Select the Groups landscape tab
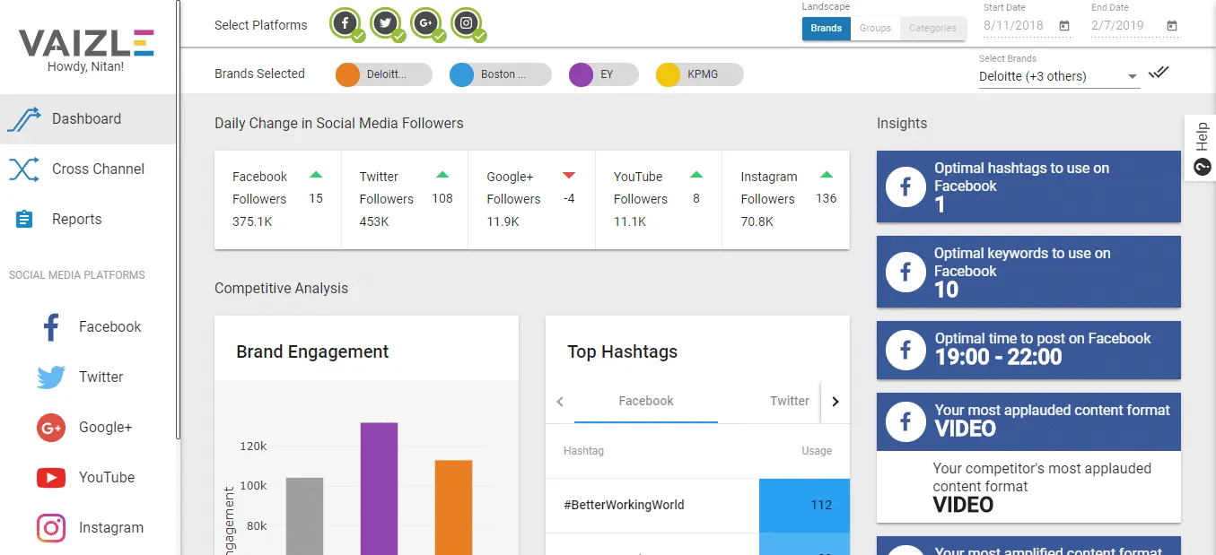 click(x=875, y=28)
